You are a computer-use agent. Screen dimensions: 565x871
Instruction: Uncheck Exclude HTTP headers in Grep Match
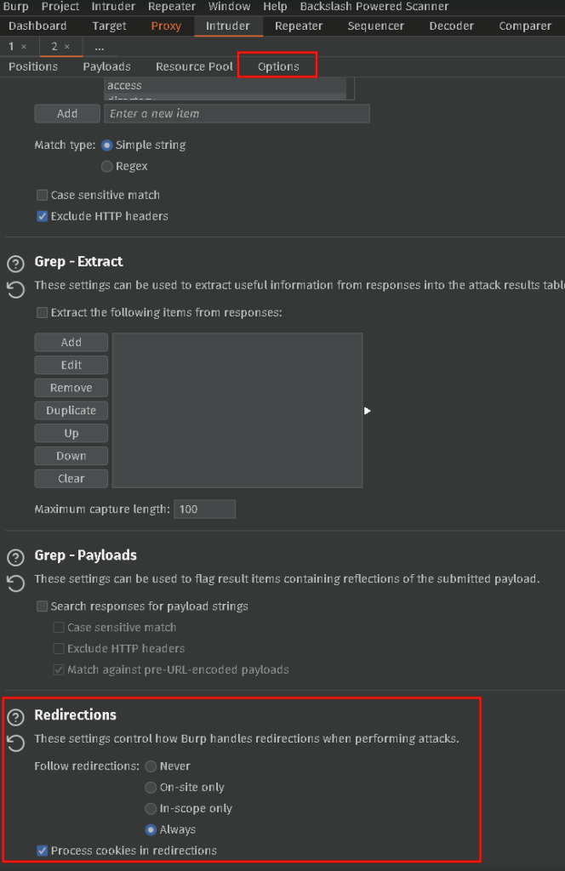[x=43, y=216]
